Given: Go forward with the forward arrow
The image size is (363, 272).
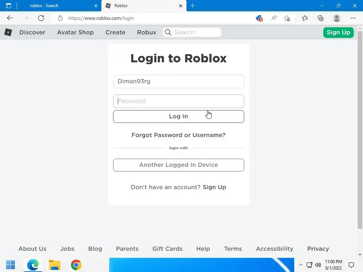Looking at the screenshot, I should pyautogui.click(x=26, y=18).
